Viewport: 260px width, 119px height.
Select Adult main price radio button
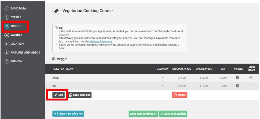[x=251, y=78]
